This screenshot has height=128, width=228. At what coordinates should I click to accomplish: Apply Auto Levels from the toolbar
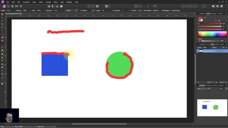click(49, 6)
